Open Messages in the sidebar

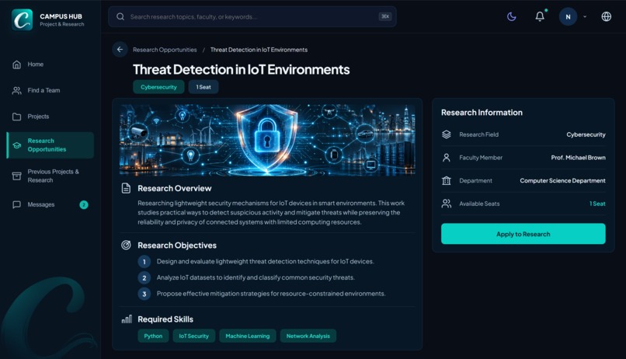click(x=50, y=205)
